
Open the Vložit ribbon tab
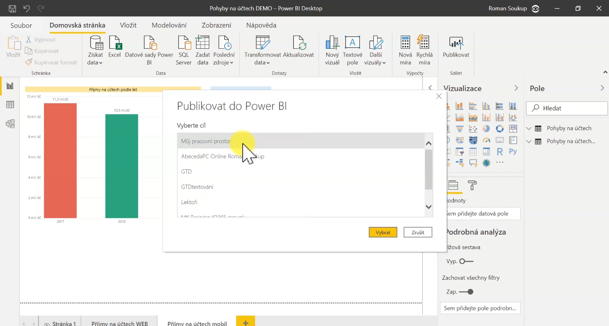coord(128,25)
